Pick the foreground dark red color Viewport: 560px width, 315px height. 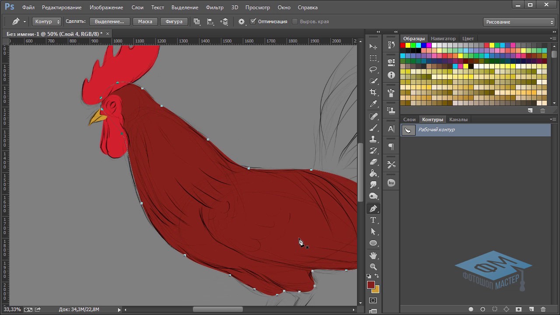pyautogui.click(x=371, y=284)
